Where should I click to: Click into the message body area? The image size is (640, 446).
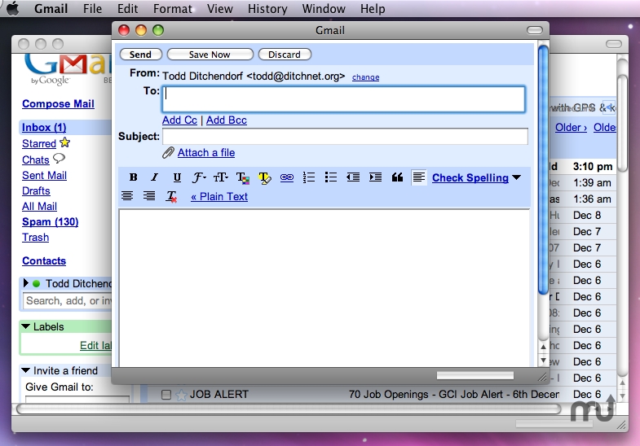click(324, 288)
